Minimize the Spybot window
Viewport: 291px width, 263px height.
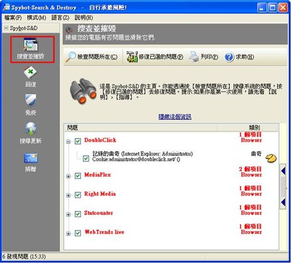(262, 8)
